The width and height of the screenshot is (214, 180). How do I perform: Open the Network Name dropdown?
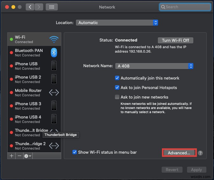[154, 66]
